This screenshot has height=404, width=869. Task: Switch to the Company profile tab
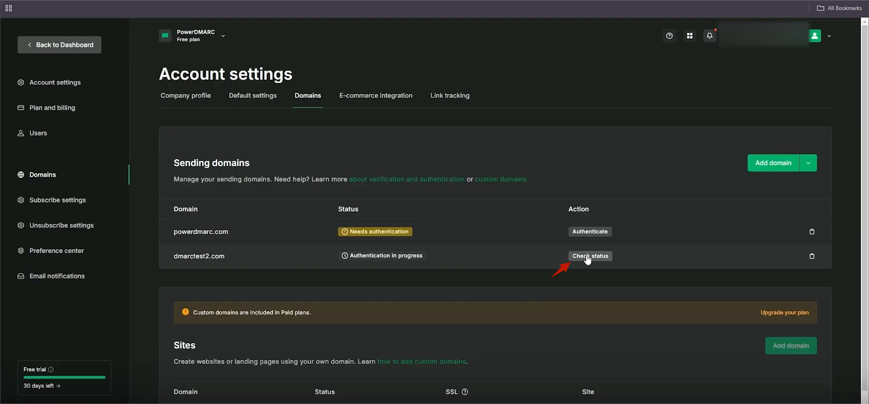186,96
